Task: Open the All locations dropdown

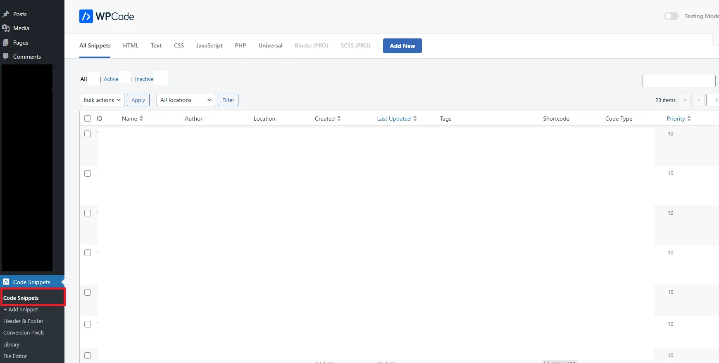Action: (x=186, y=100)
